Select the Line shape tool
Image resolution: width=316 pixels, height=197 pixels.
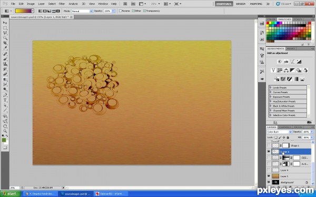[5, 110]
